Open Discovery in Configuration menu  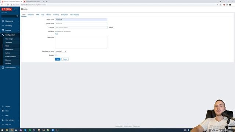tap(8, 60)
